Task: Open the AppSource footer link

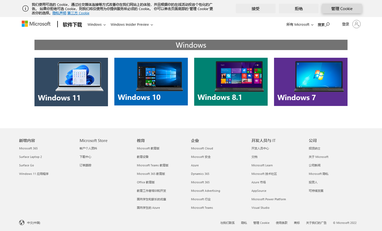Action: click(259, 191)
